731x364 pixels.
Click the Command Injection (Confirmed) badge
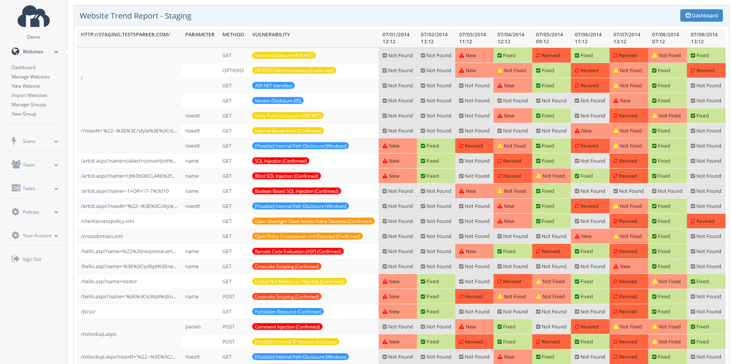point(287,327)
